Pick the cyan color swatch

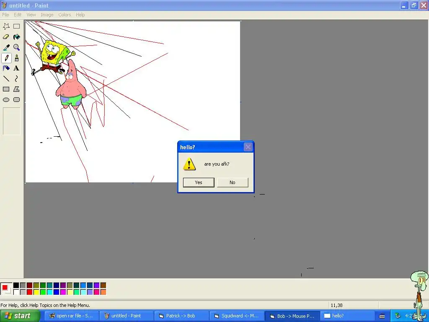click(50, 292)
